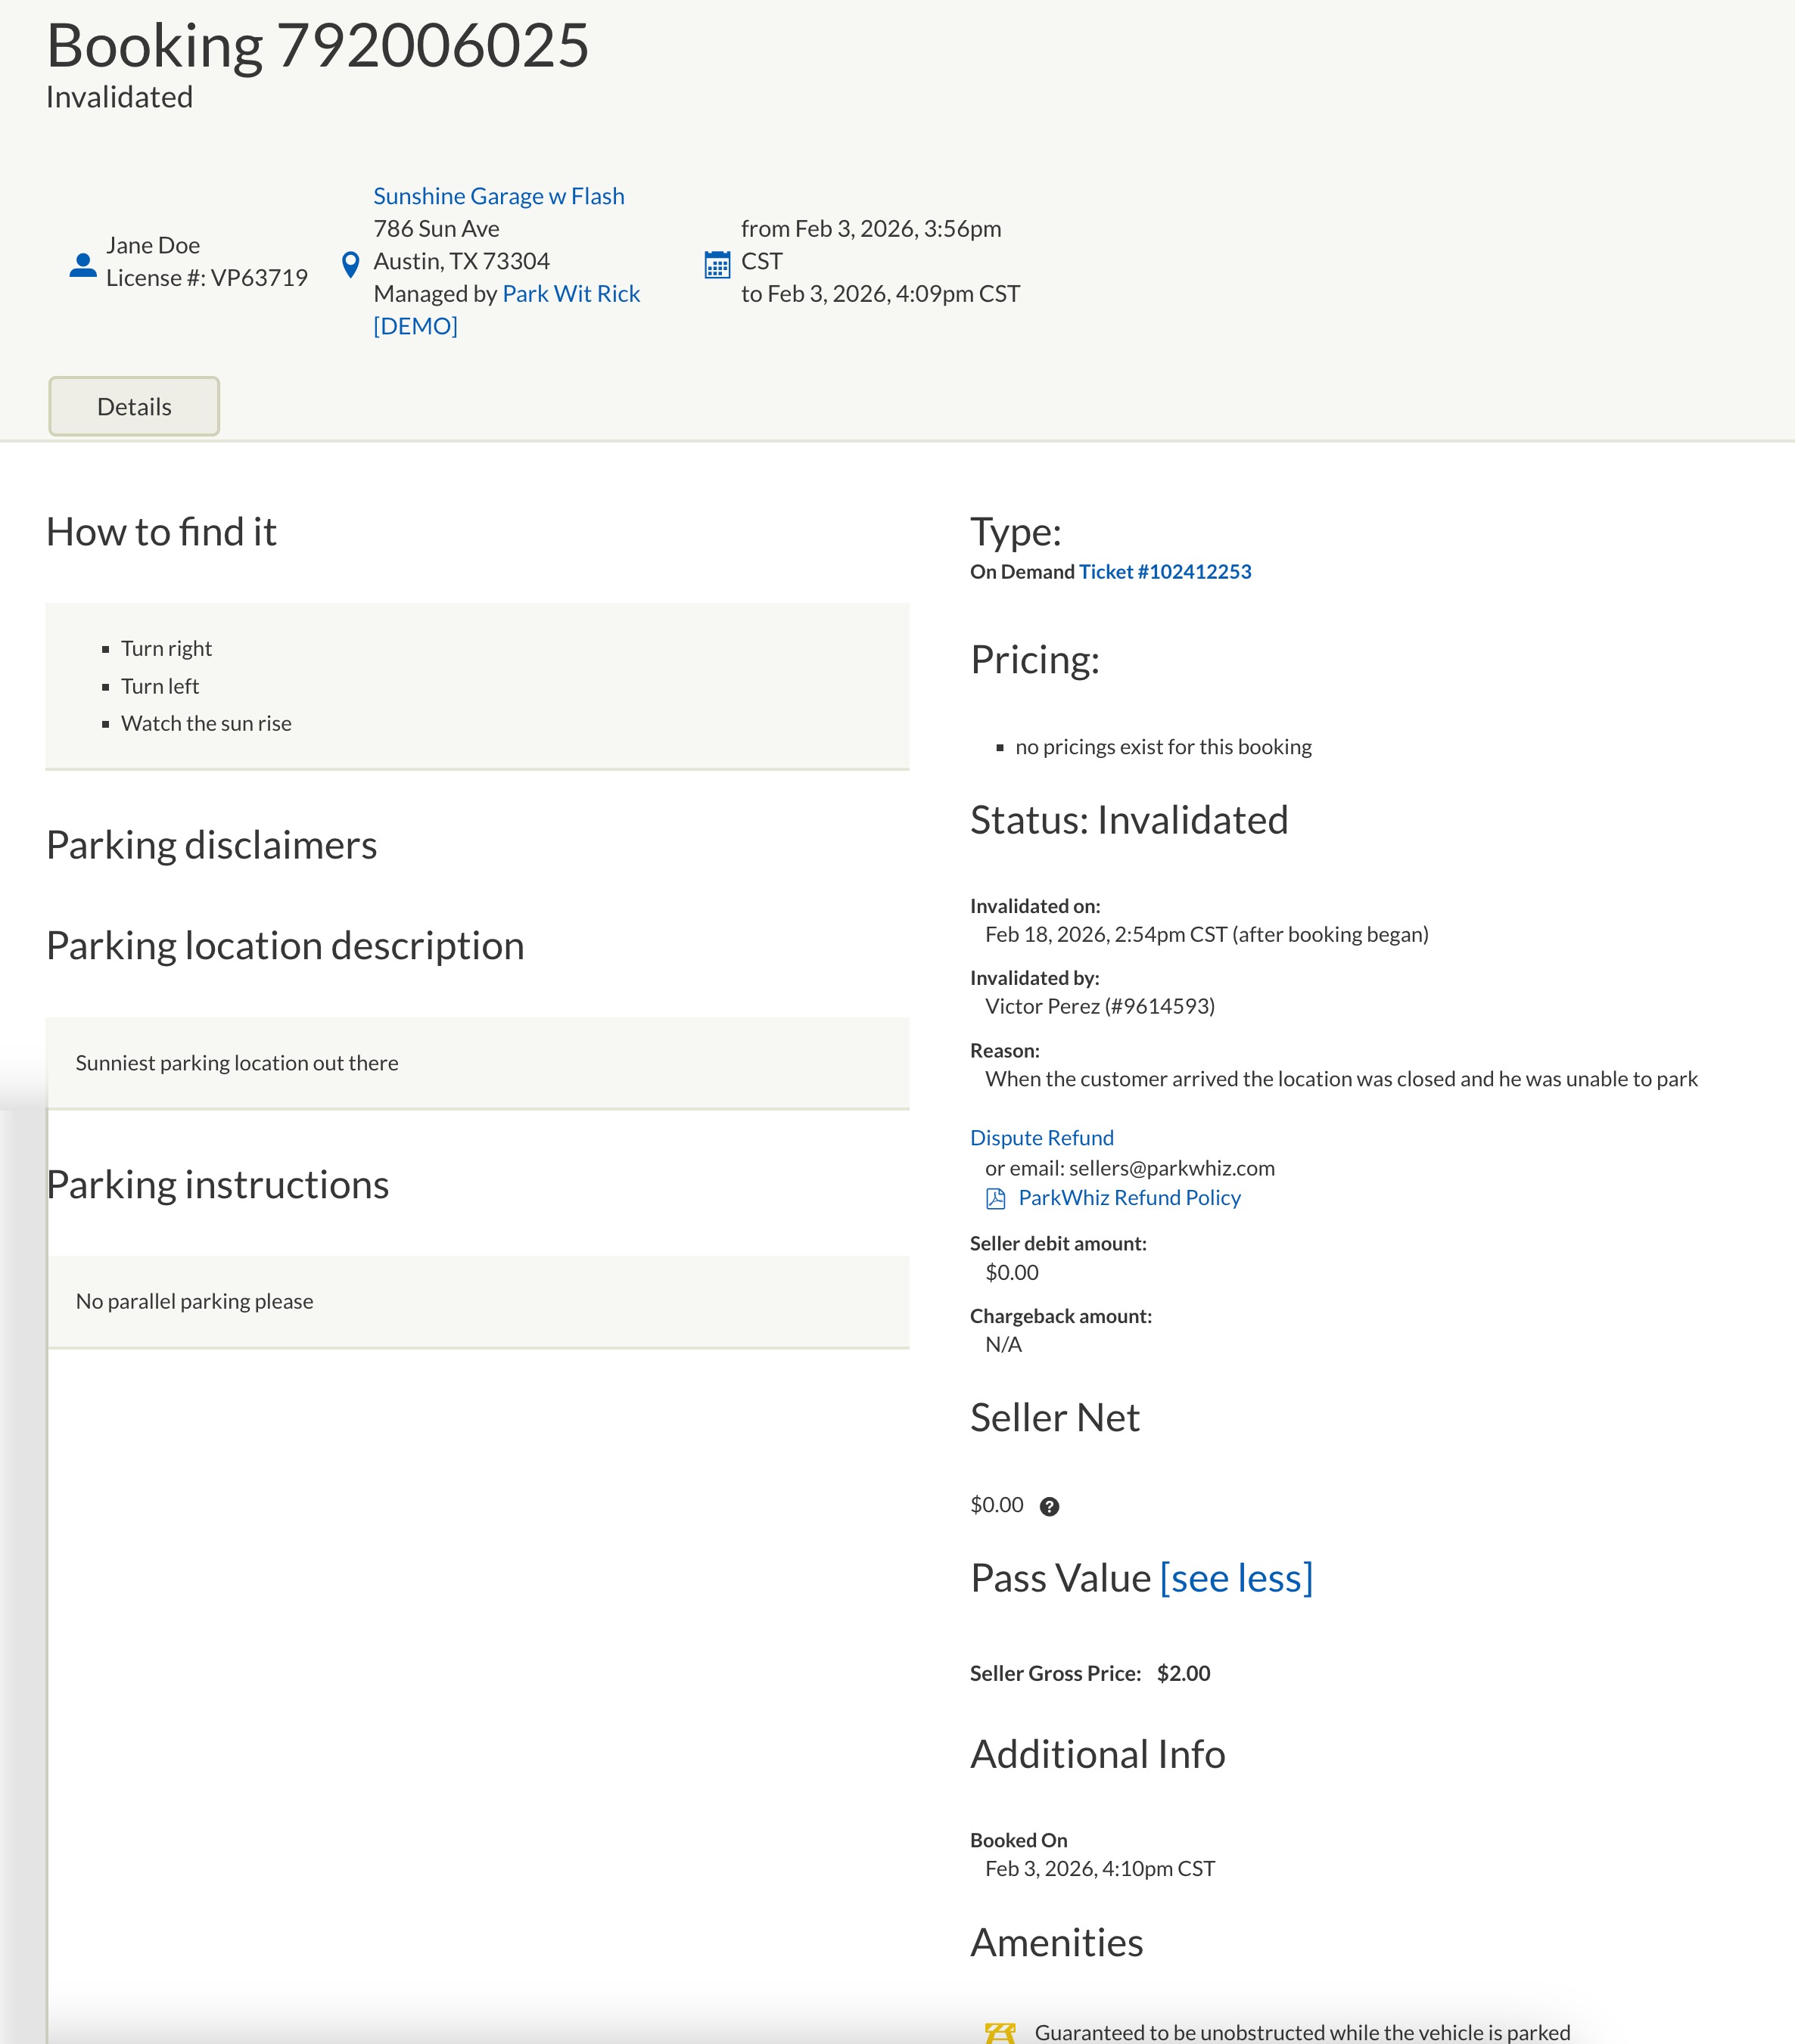Collapse Pass Value with see less
This screenshot has width=1795, height=2044.
point(1236,1579)
